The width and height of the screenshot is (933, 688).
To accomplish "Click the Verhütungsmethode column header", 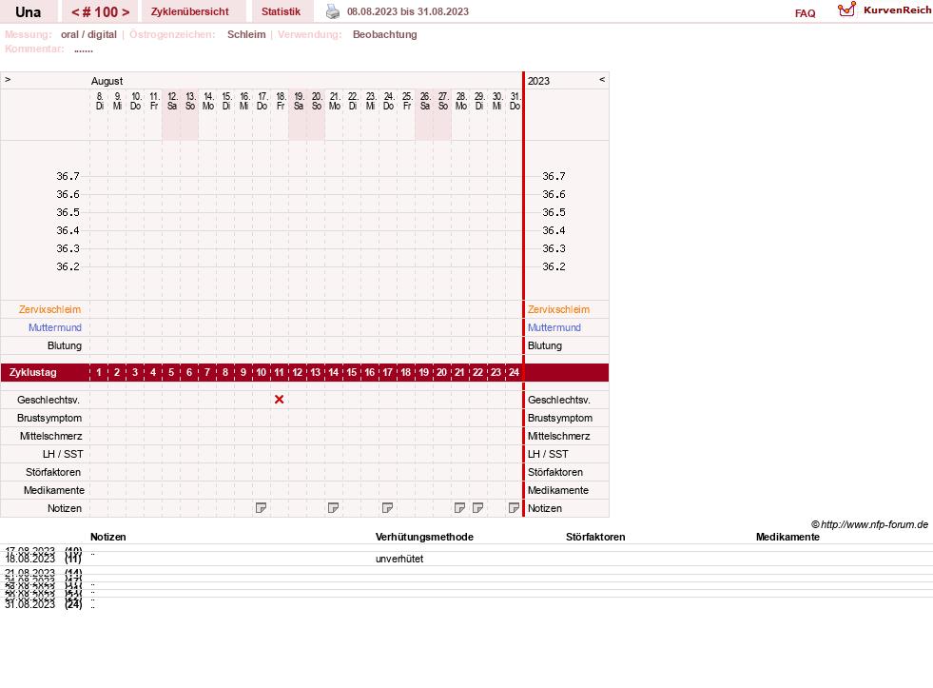I will (x=424, y=537).
